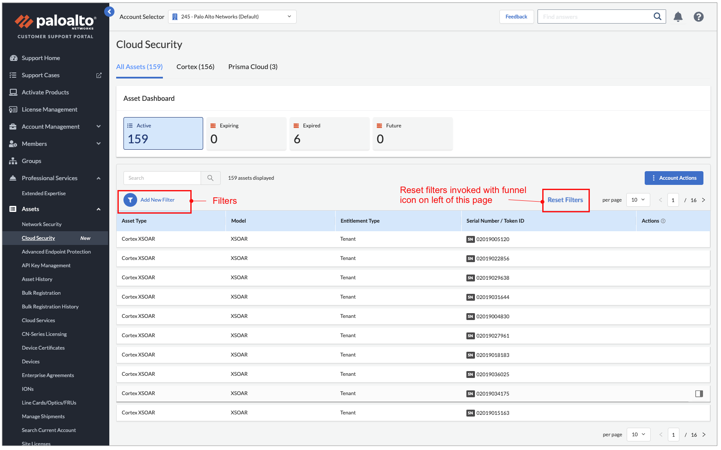Image resolution: width=721 pixels, height=450 pixels.
Task: Click the Actions info icon in the table header
Action: 663,221
